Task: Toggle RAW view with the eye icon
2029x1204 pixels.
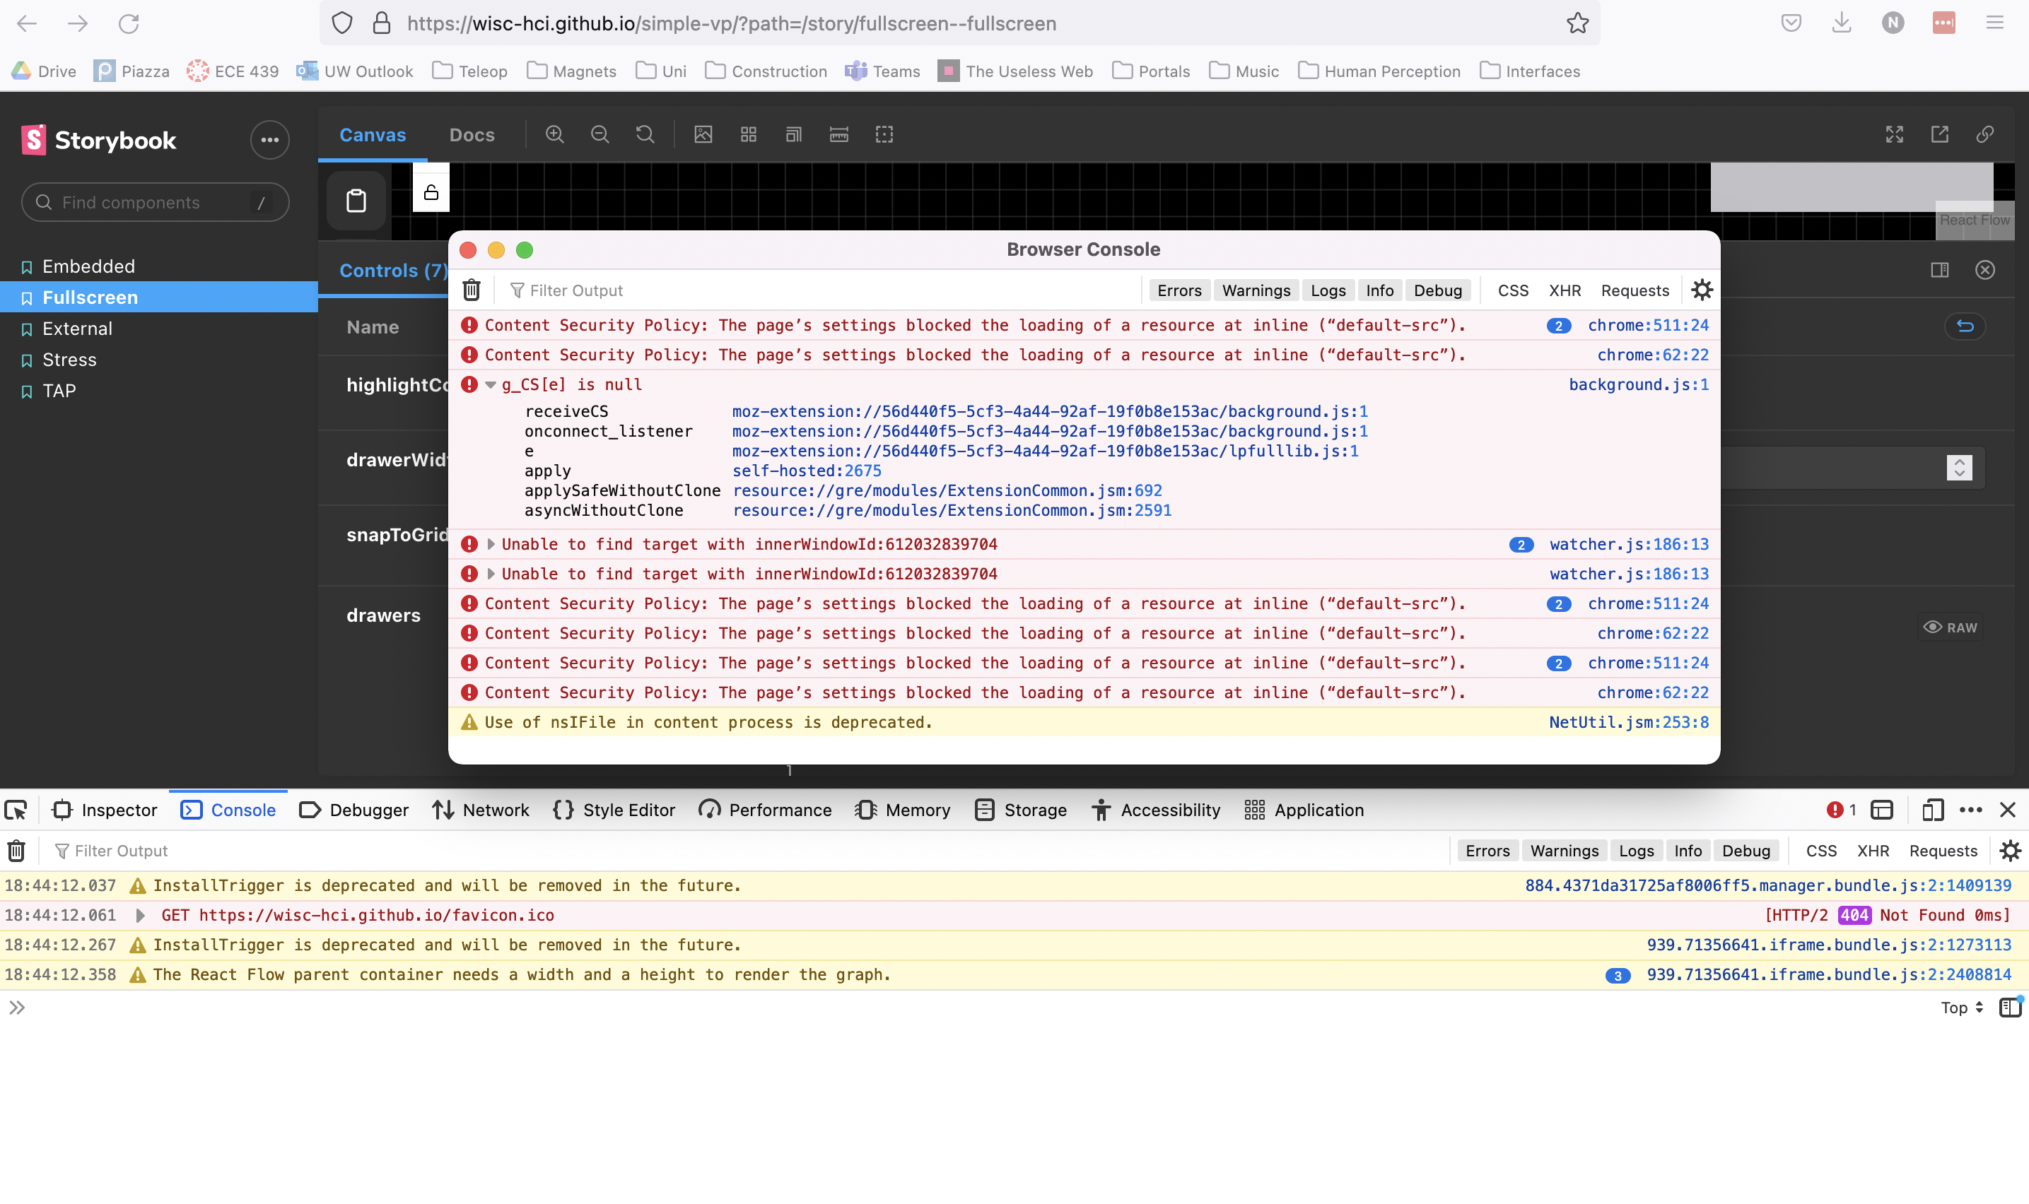Action: [1932, 627]
